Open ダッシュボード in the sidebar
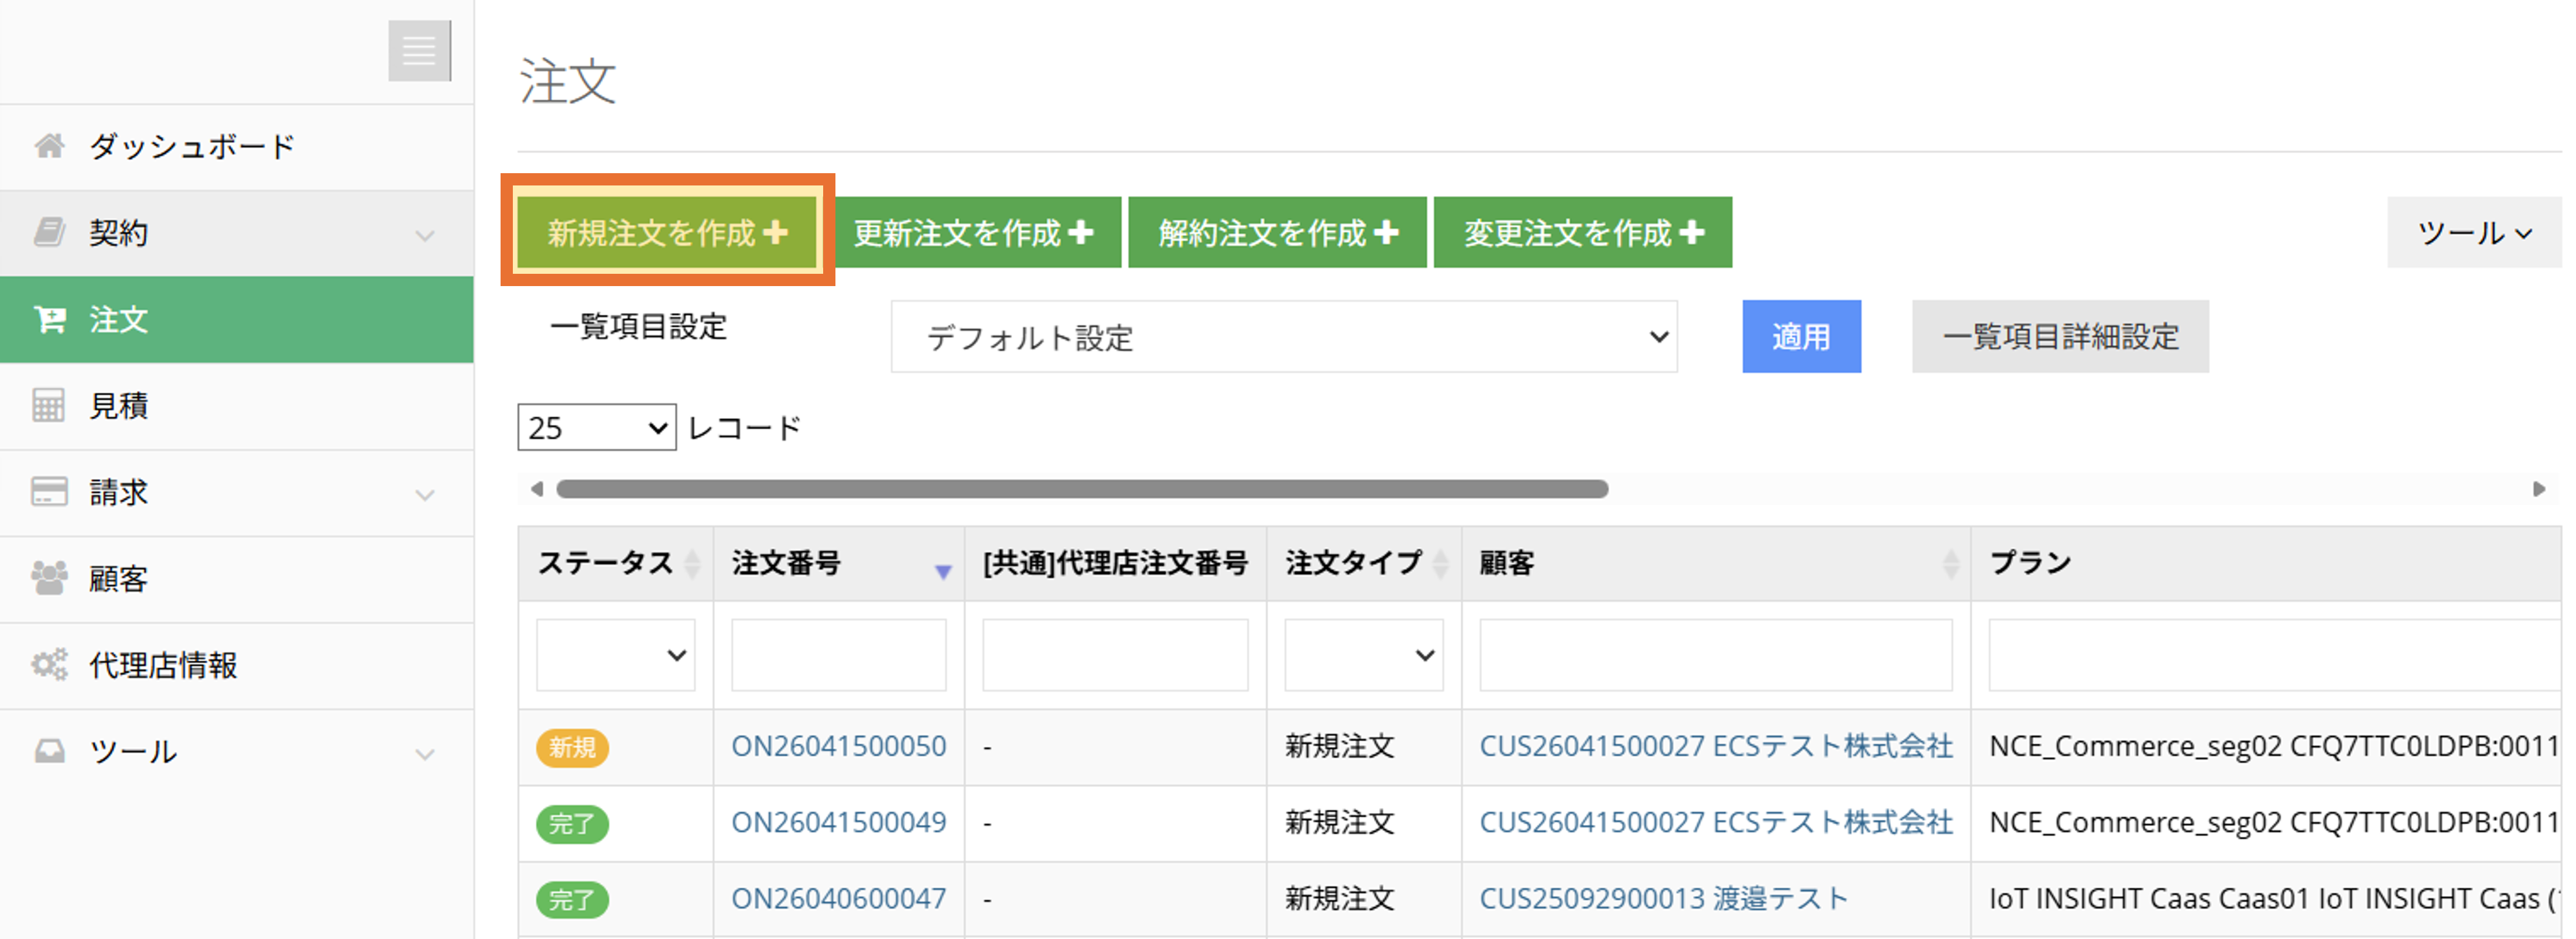This screenshot has width=2576, height=939. [237, 147]
